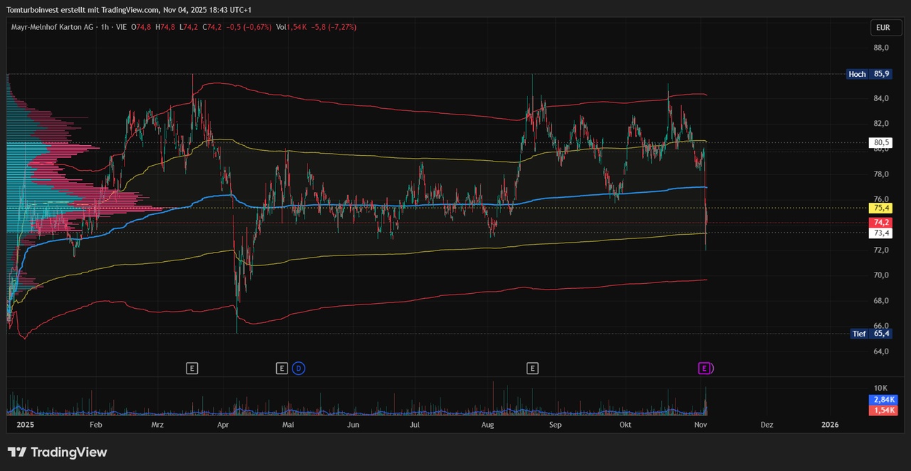Click the blue 2,84K volume label
The width and height of the screenshot is (911, 471).
point(883,400)
